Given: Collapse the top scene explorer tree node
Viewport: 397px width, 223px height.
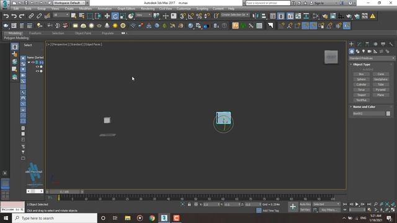Looking at the screenshot, I should [x=29, y=62].
